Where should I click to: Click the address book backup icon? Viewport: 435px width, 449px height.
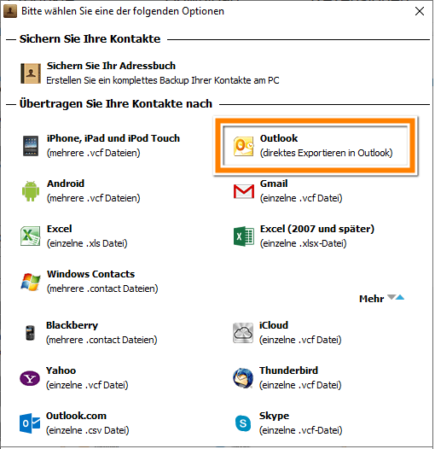(x=31, y=73)
